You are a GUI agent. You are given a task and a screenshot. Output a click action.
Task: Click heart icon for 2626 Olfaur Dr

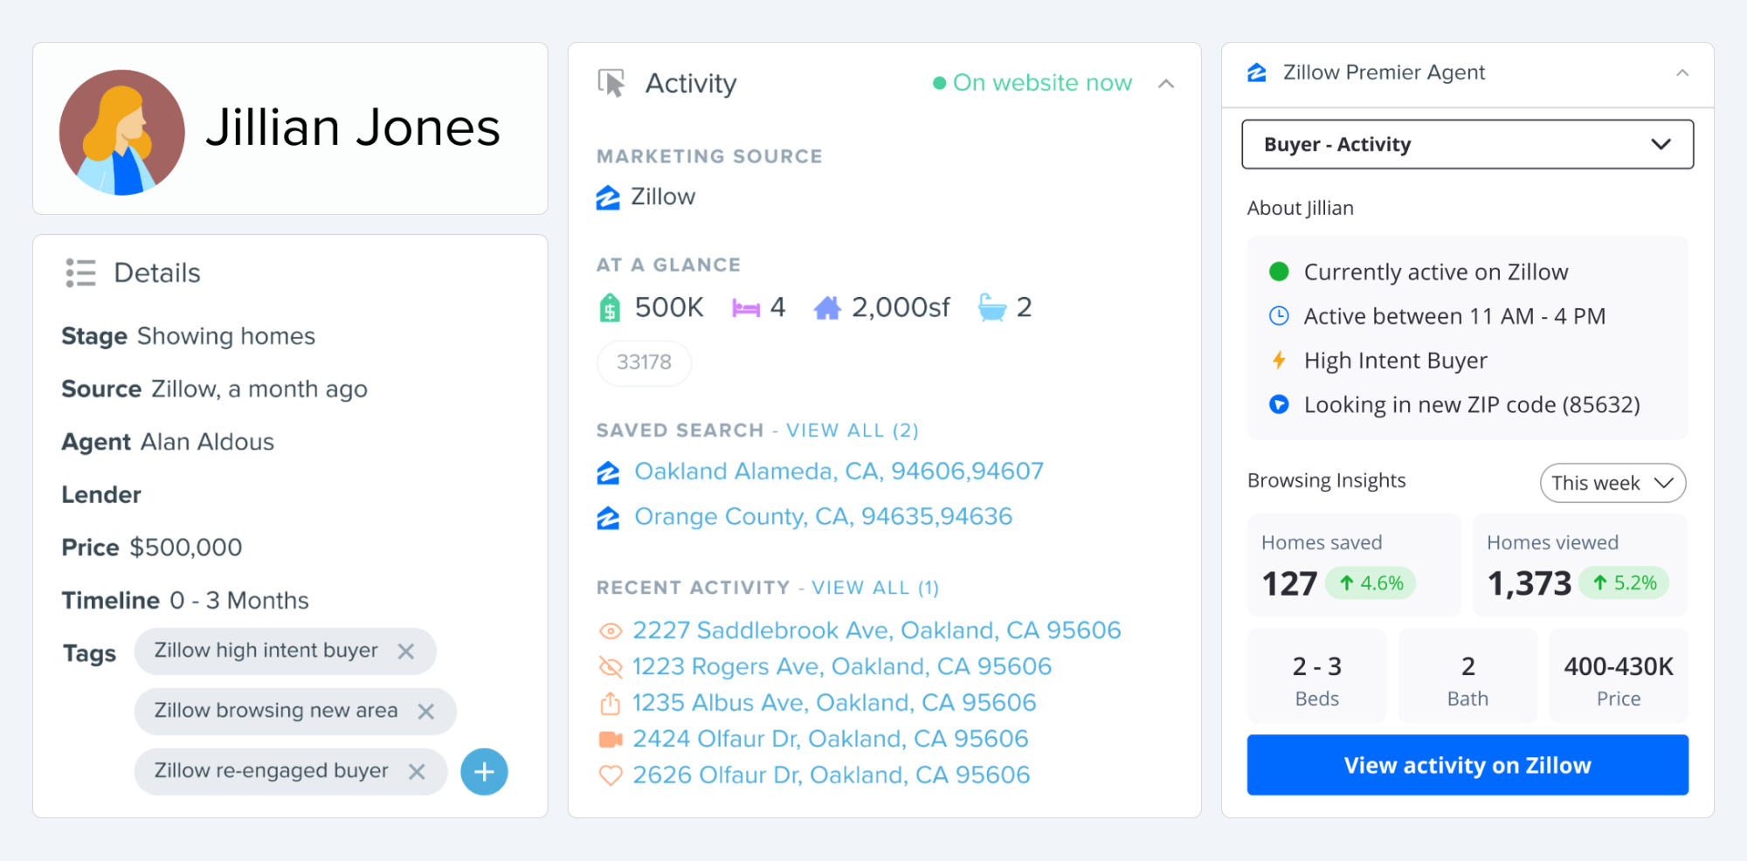tap(610, 775)
